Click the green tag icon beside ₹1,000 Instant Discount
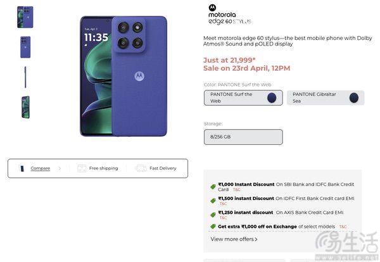380x262 pixels. pos(213,187)
